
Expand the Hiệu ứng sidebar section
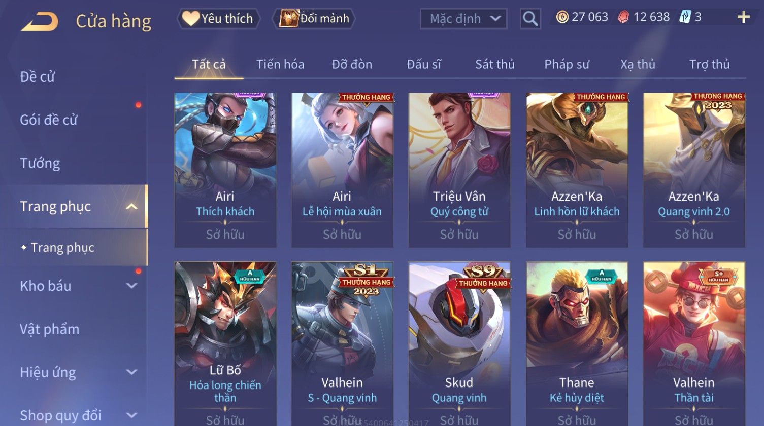pyautogui.click(x=131, y=372)
